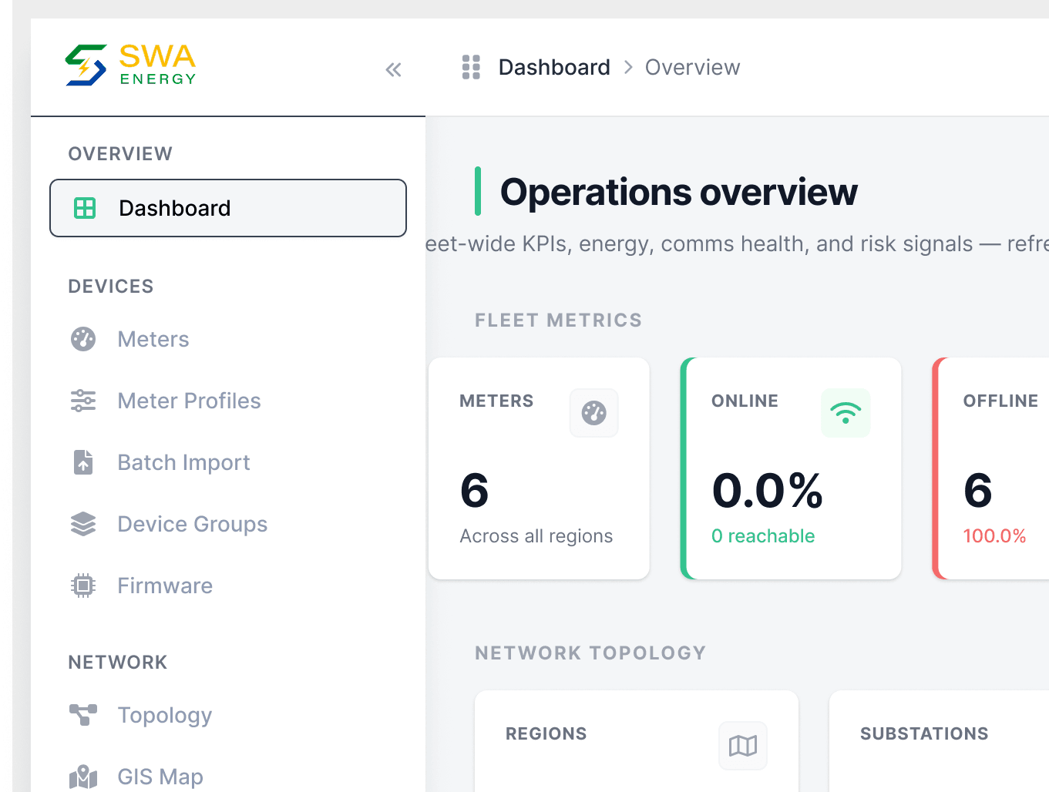The height and width of the screenshot is (792, 1049).
Task: Click the "Across all regions" caption
Action: coord(536,536)
